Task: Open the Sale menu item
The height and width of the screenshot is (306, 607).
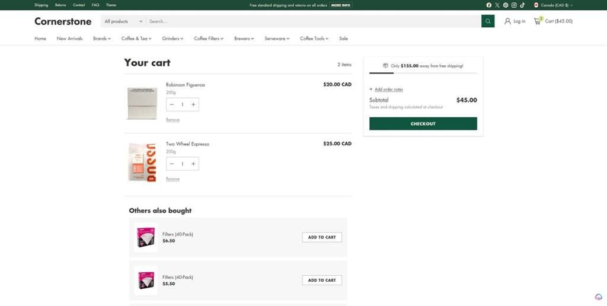Action: 343,39
